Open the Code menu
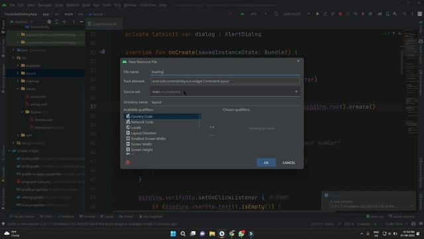 tap(59, 5)
